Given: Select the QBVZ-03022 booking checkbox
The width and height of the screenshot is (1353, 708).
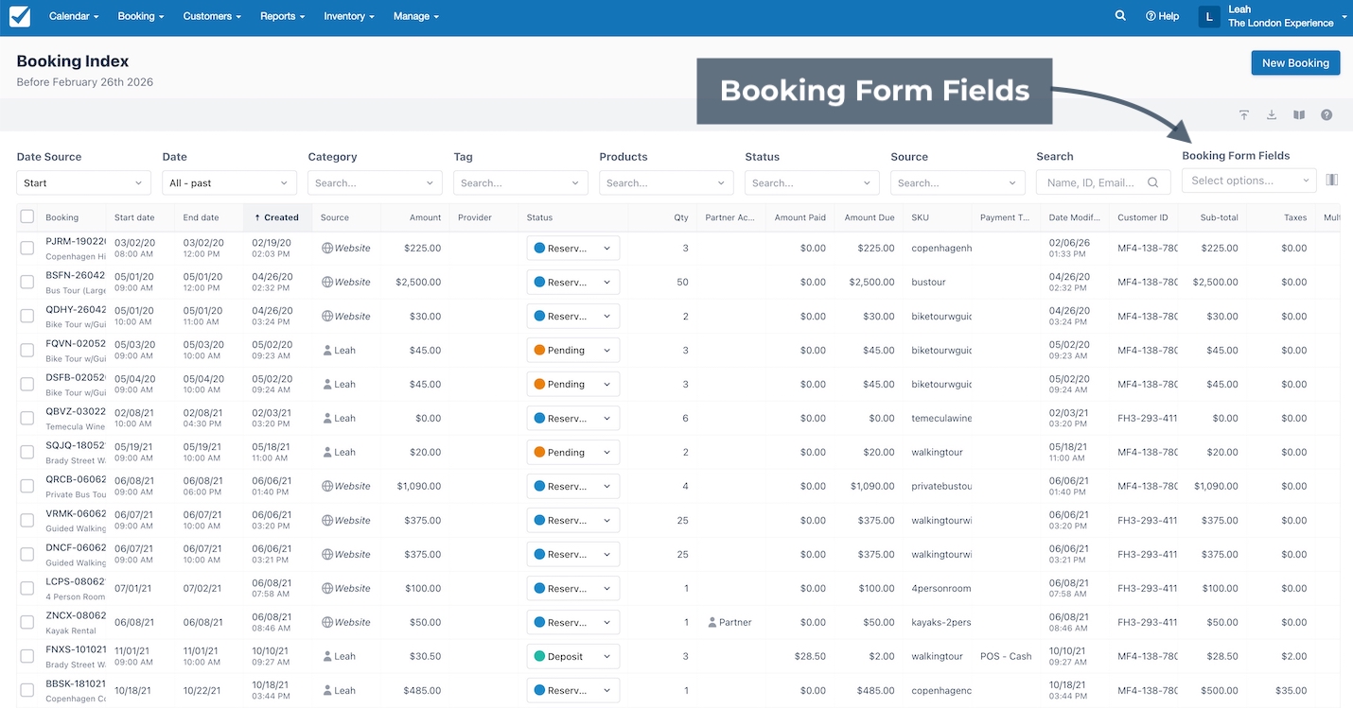Looking at the screenshot, I should point(27,418).
